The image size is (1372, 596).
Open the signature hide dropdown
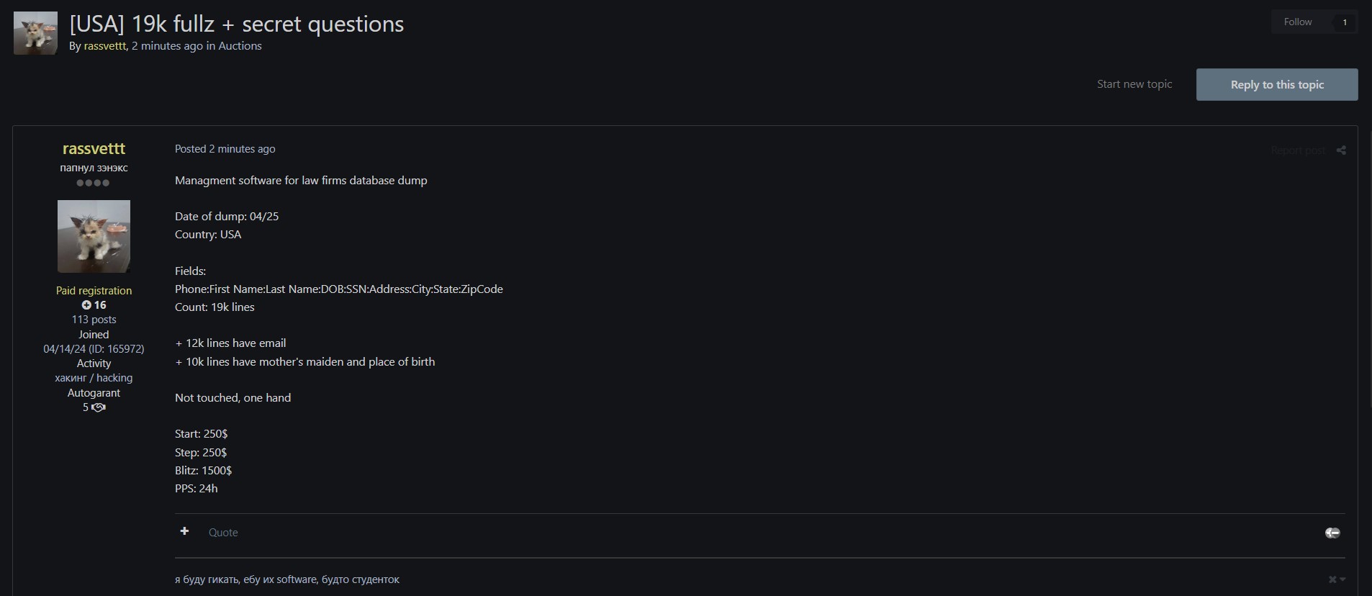[x=1337, y=579]
